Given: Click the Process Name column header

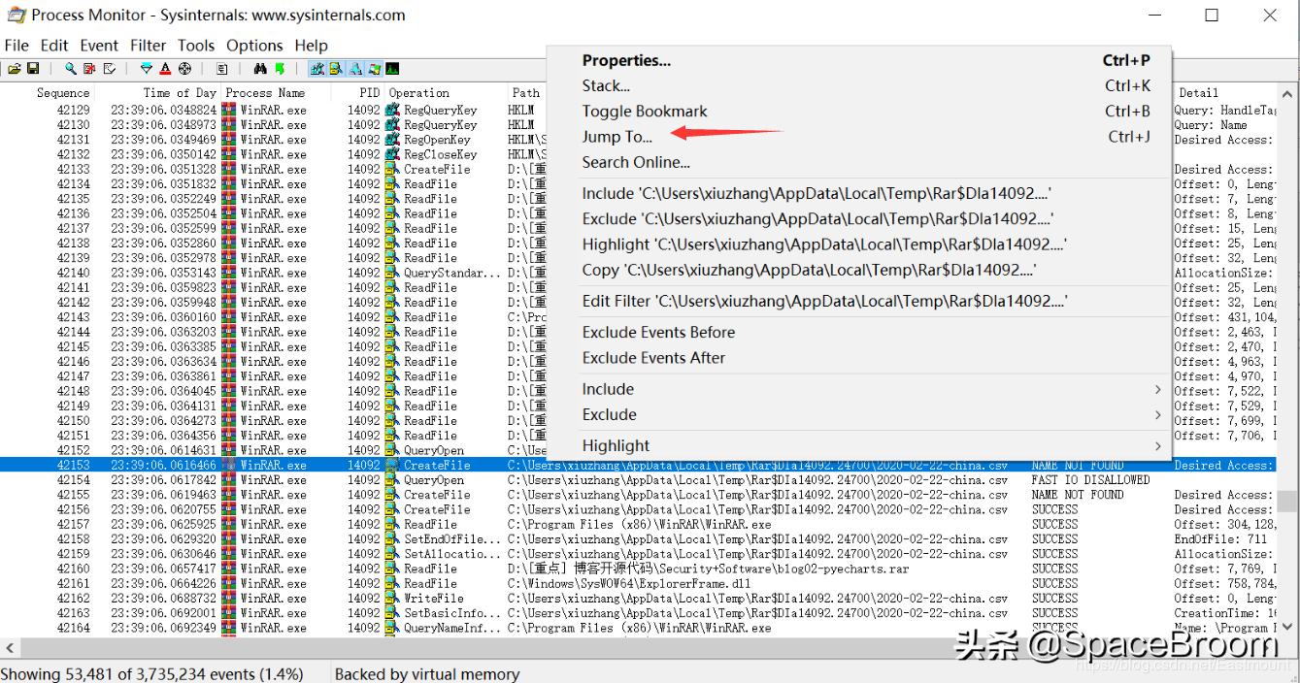Looking at the screenshot, I should (265, 93).
